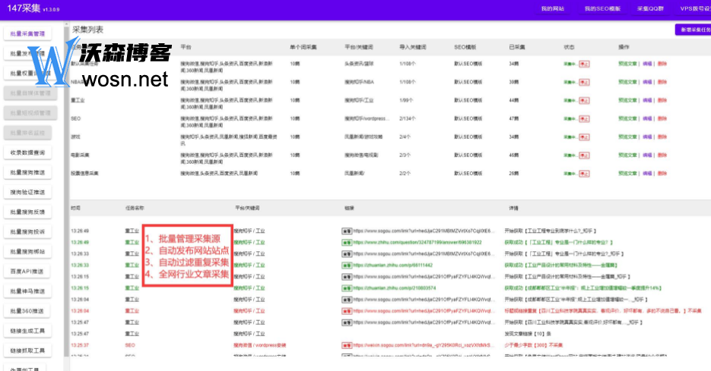Click the red 停止 icon in the first task row
711x371 pixels.
click(585, 64)
